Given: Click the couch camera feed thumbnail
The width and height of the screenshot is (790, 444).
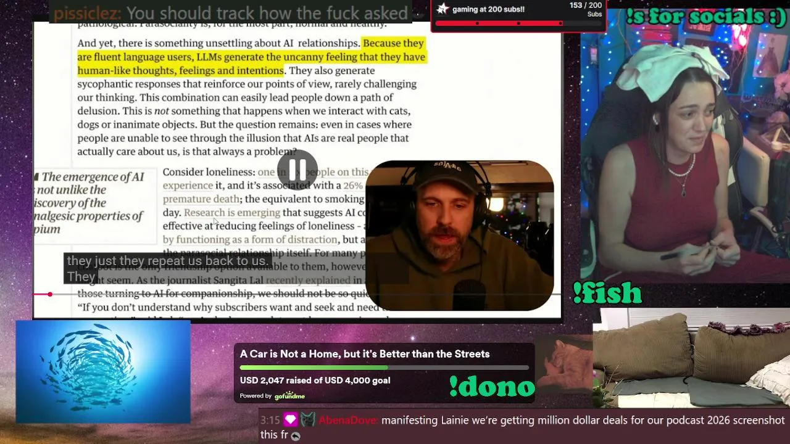Looking at the screenshot, I should (x=691, y=358).
